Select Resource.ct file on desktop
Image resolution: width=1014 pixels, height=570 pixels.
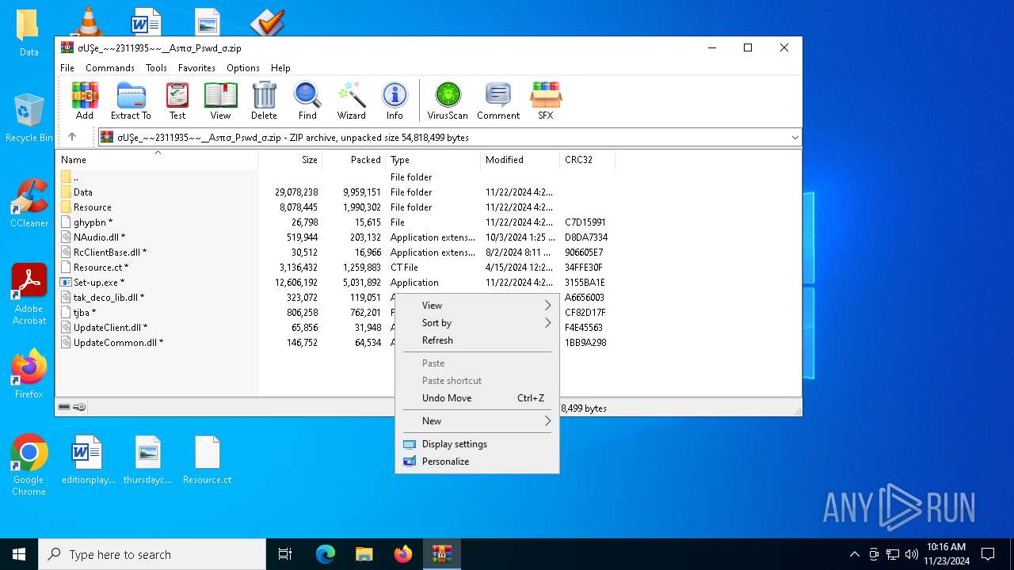(207, 460)
